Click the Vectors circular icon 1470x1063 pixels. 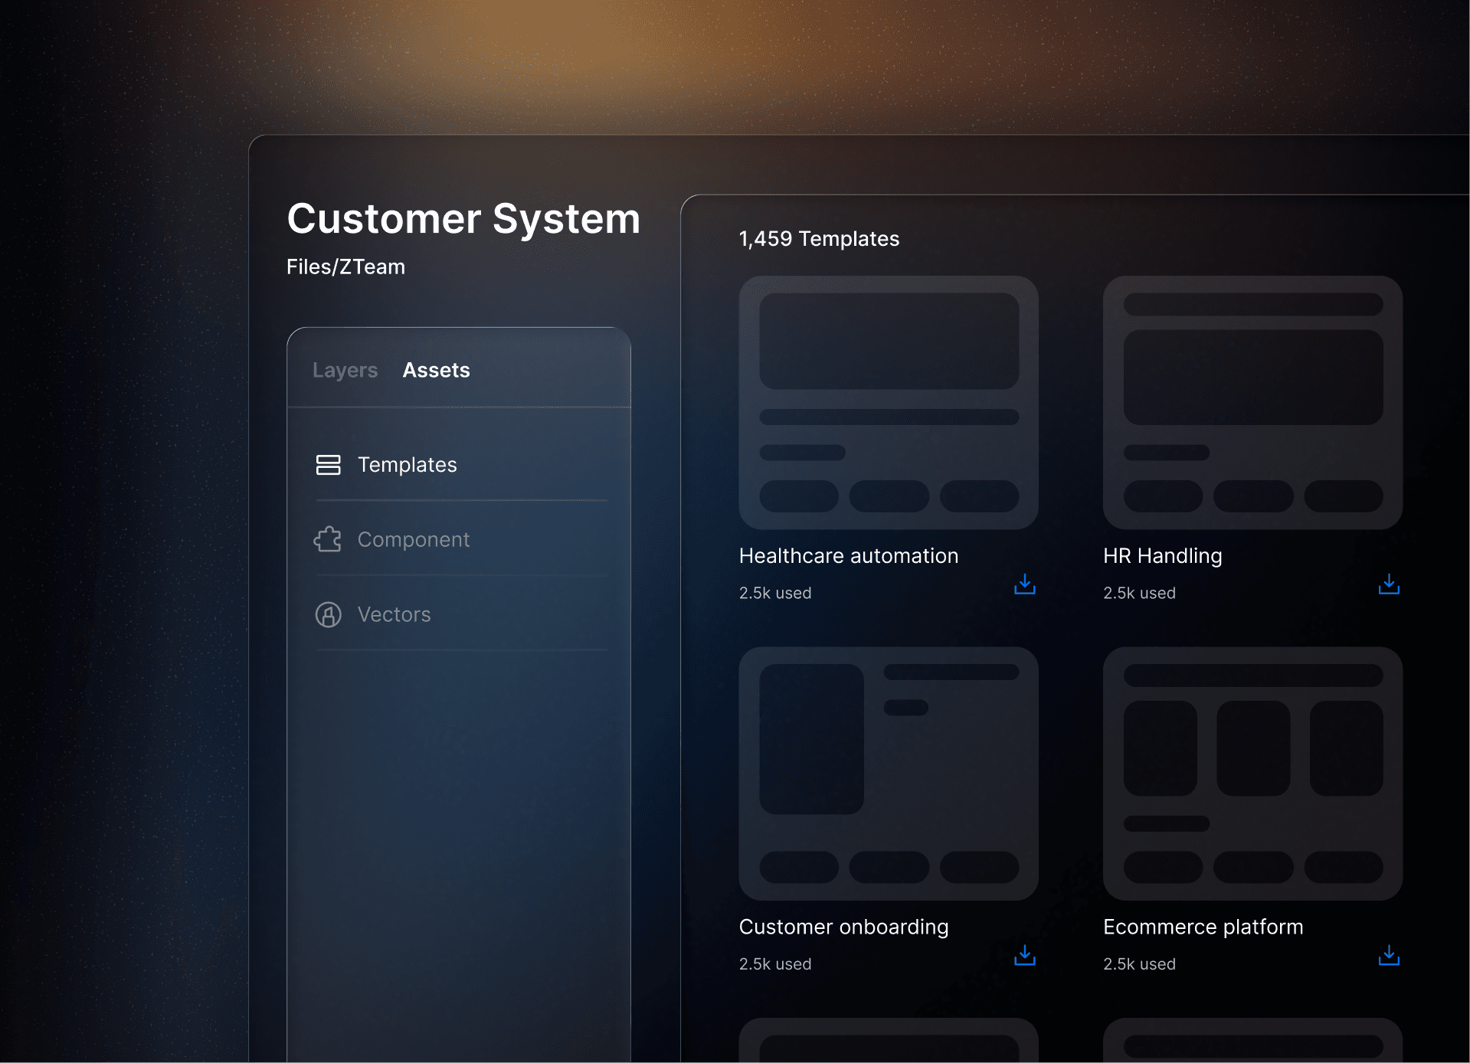pos(328,614)
